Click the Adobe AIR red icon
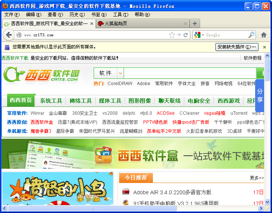272x213 pixels. (x=126, y=192)
